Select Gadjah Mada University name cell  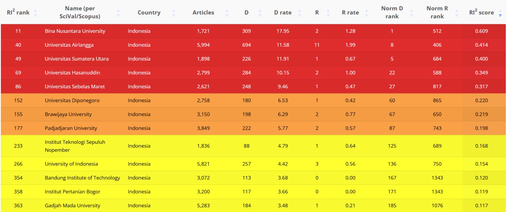tap(72, 205)
